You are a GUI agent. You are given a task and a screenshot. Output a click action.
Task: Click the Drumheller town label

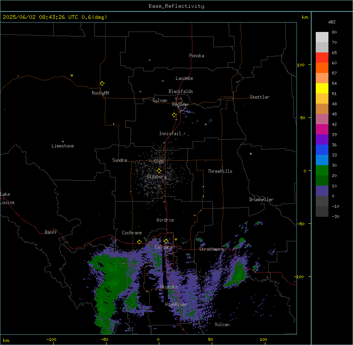pos(261,200)
